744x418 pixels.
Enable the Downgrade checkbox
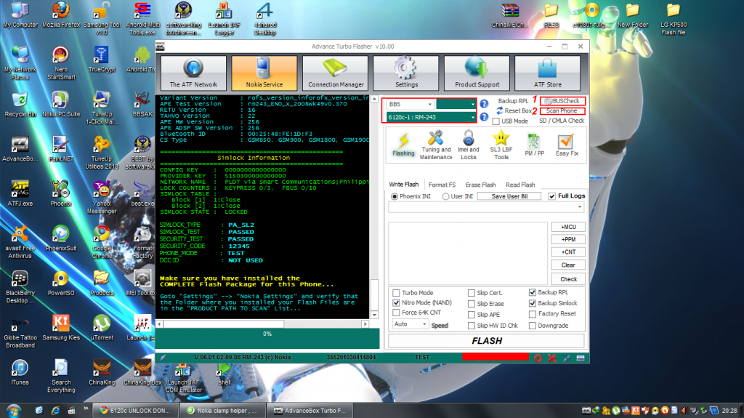533,326
